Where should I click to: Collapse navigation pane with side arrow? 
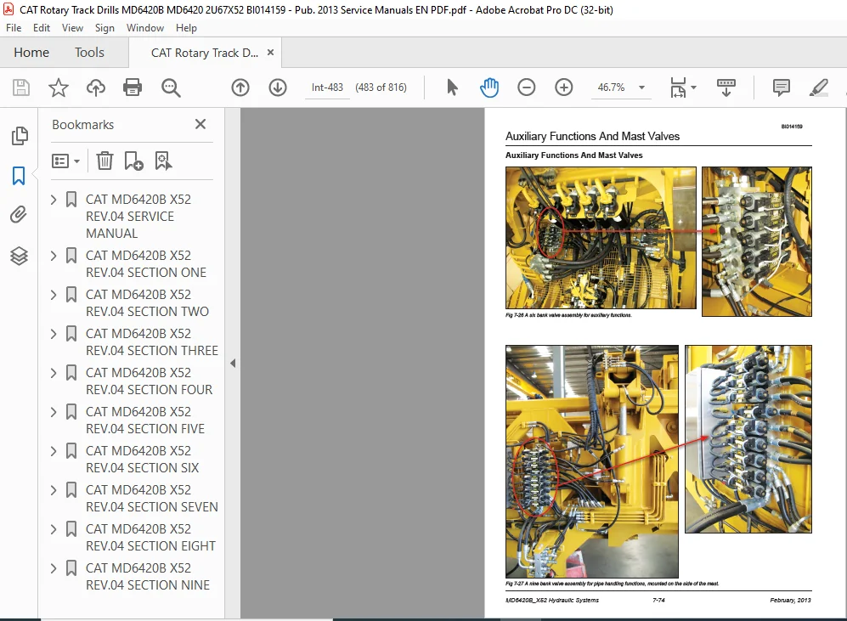click(x=233, y=364)
